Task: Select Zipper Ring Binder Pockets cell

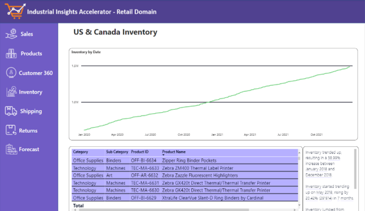Action: pos(189,160)
